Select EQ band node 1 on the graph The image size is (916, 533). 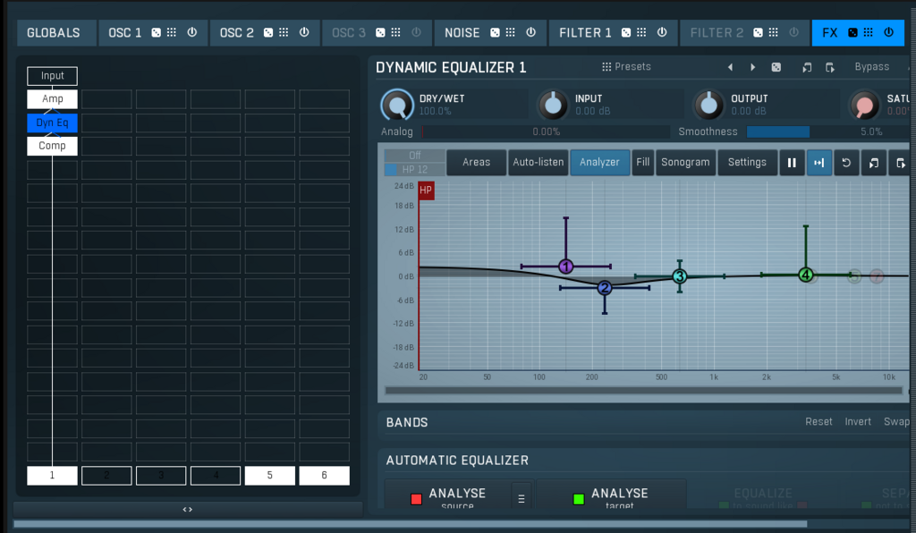[x=565, y=266]
